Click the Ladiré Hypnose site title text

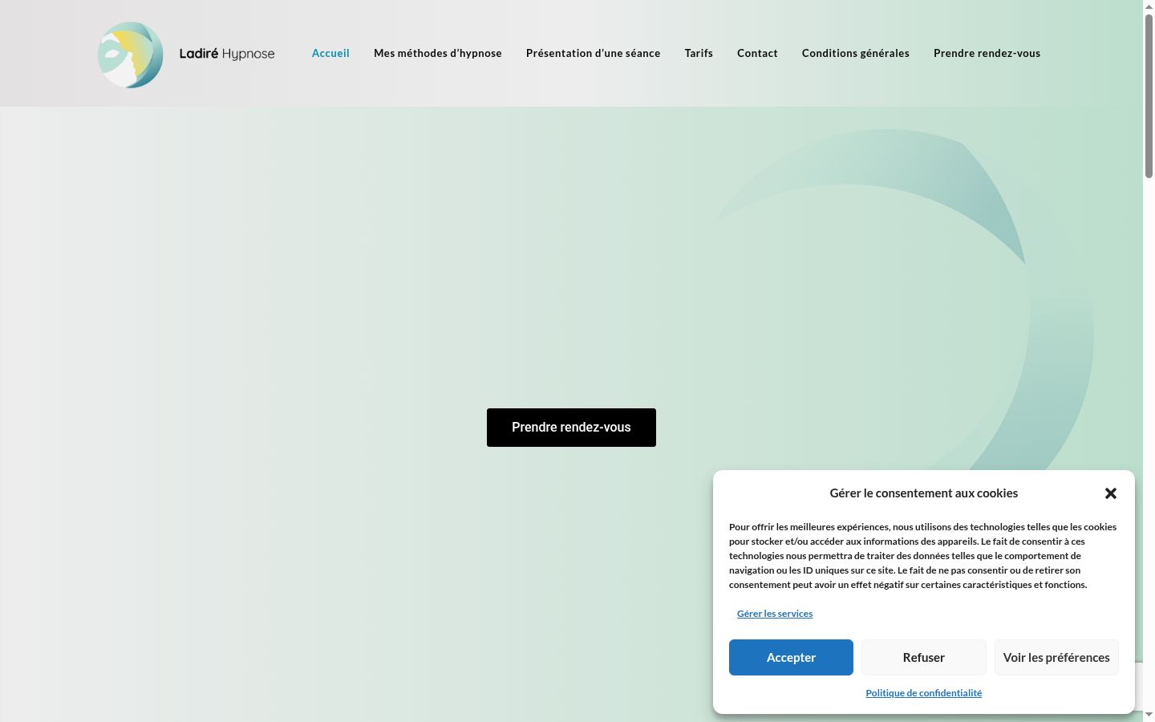[227, 54]
